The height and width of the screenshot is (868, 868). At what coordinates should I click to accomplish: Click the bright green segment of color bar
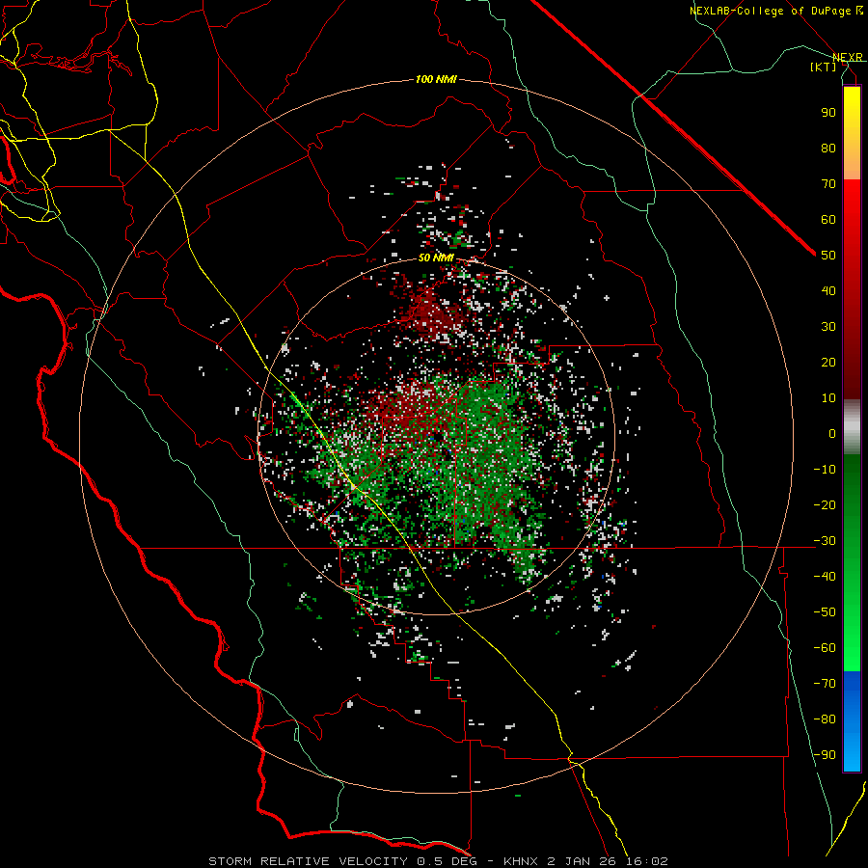(x=852, y=562)
